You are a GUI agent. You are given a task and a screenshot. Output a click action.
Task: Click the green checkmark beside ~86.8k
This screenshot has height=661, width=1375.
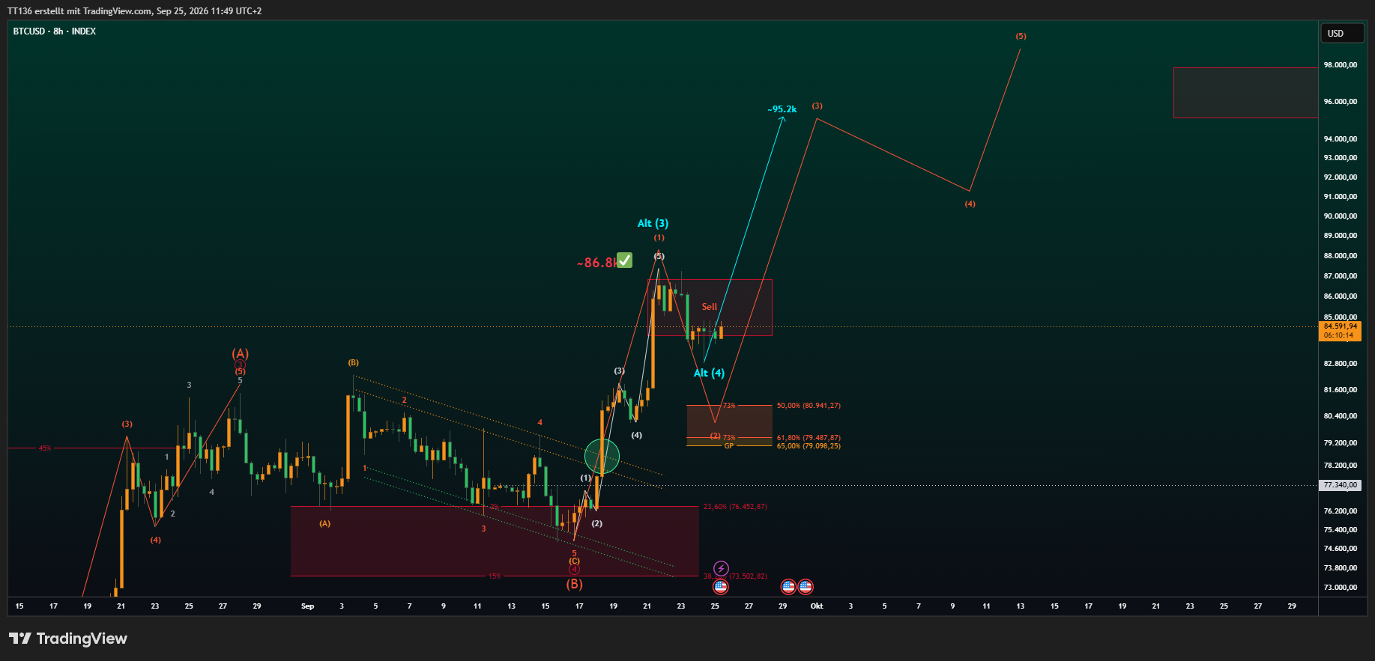(624, 260)
